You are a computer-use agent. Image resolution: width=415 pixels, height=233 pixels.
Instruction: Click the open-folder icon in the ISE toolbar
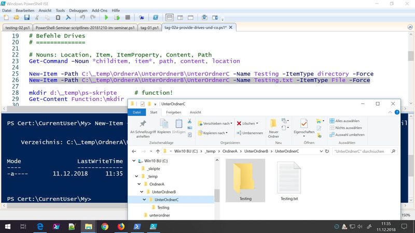point(16,18)
